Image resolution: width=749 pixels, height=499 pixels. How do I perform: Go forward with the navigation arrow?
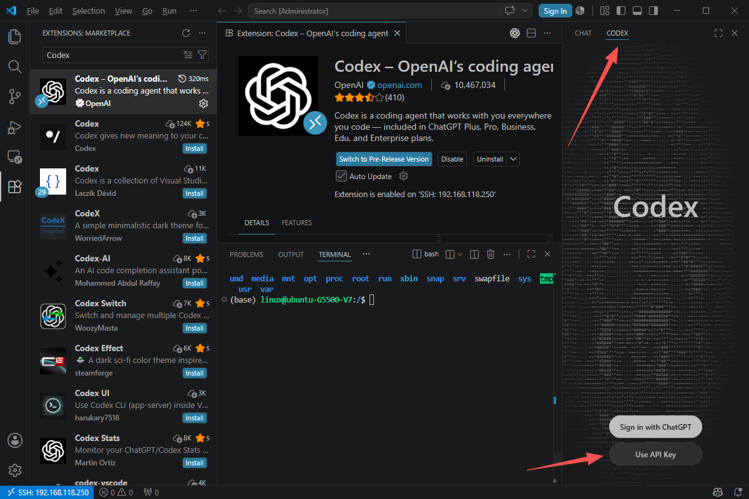238,11
